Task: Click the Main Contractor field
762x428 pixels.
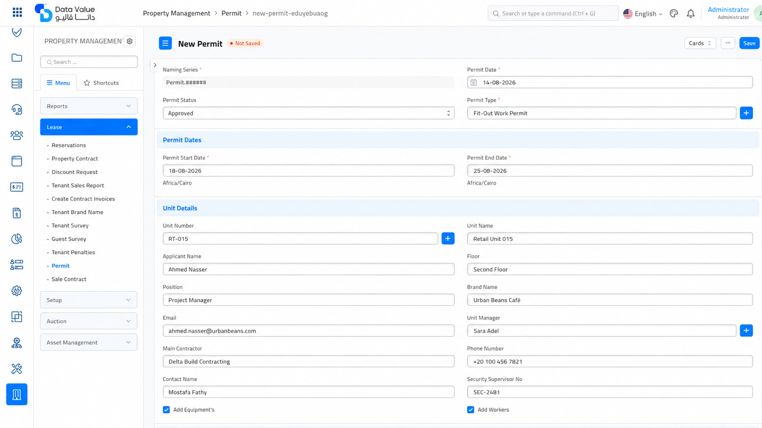Action: [x=309, y=362]
